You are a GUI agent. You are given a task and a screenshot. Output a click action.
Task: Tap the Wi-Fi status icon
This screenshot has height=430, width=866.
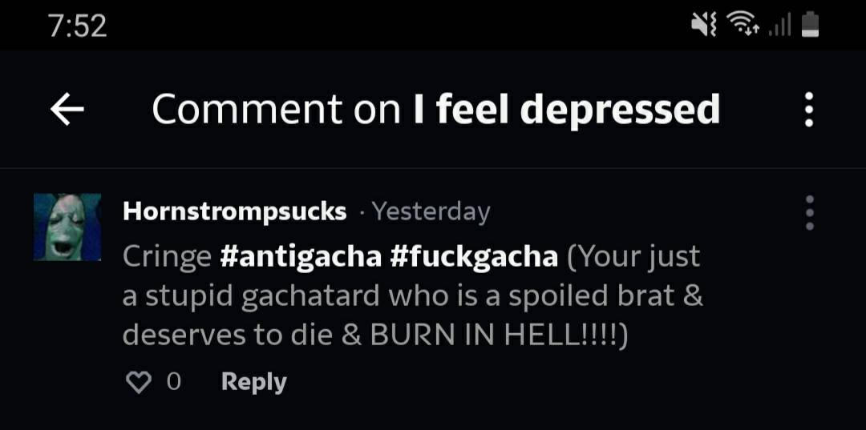(x=743, y=26)
